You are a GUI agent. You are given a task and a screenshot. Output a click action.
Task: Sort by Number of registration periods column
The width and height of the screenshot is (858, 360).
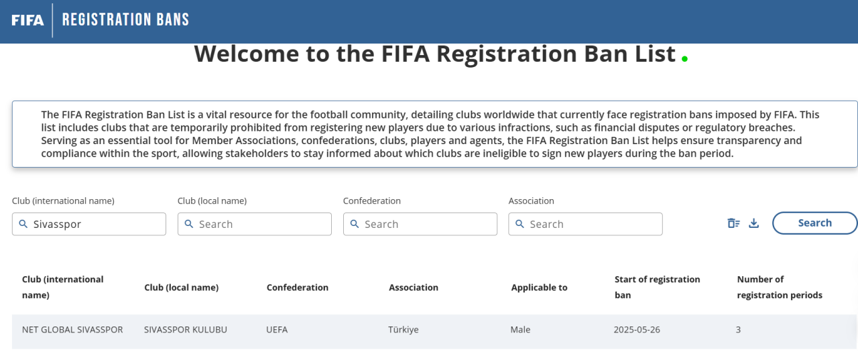point(780,287)
